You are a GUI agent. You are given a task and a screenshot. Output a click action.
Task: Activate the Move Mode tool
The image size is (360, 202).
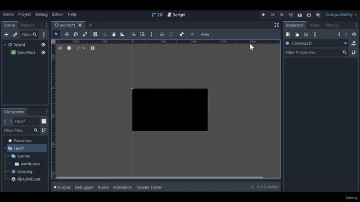(67, 34)
